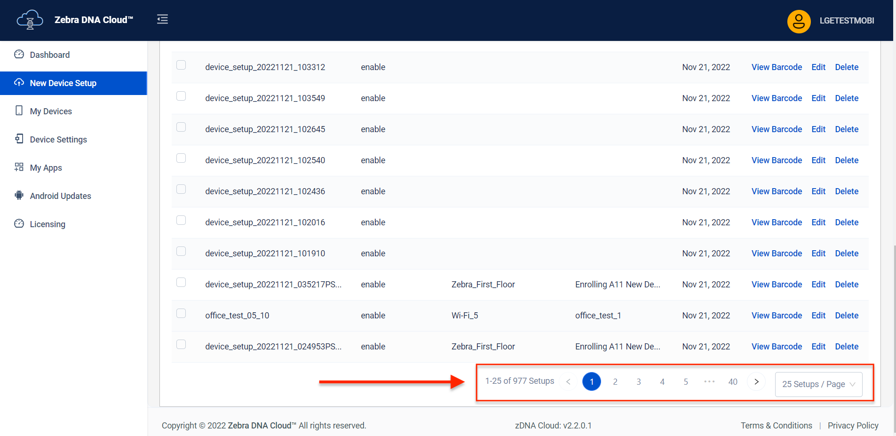Screen dimensions: 896x436
Task: View Barcode for office_test_05_10
Action: (777, 316)
